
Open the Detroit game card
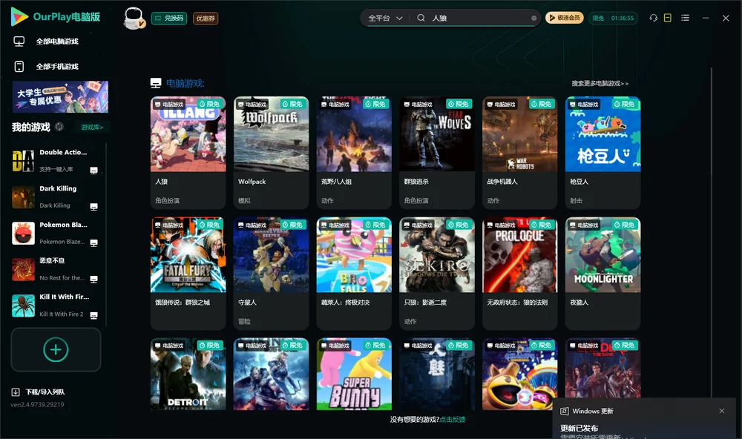pyautogui.click(x=188, y=374)
